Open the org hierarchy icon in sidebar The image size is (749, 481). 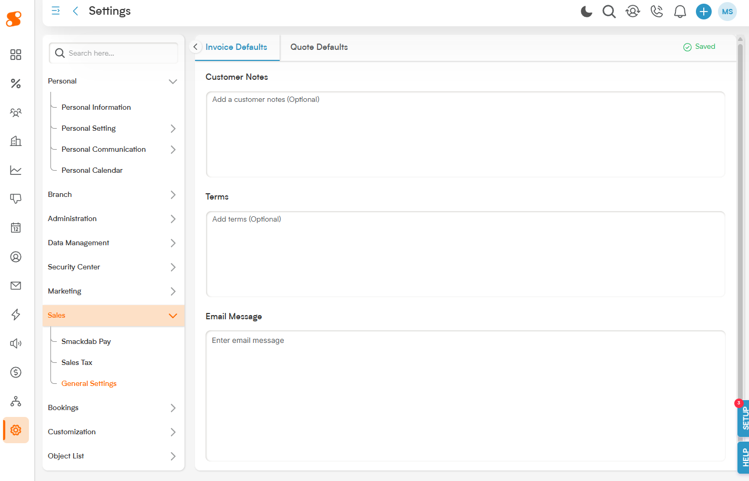coord(16,401)
